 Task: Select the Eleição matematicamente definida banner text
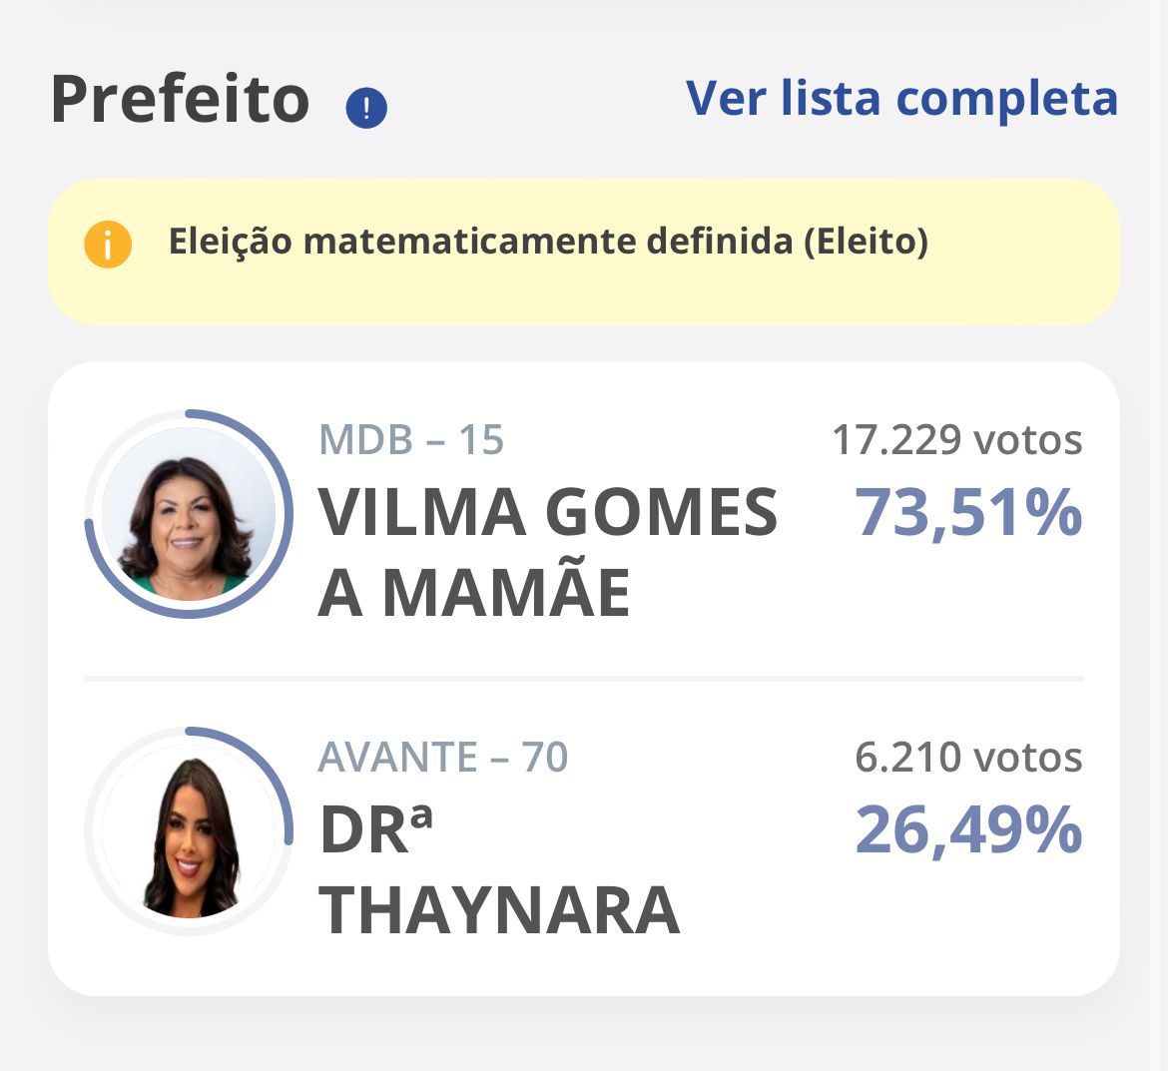[x=548, y=242]
